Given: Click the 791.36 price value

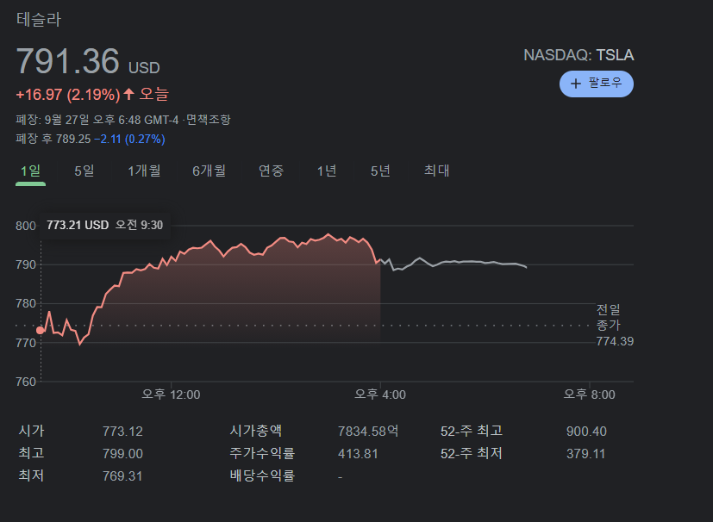Looking at the screenshot, I should click(68, 61).
